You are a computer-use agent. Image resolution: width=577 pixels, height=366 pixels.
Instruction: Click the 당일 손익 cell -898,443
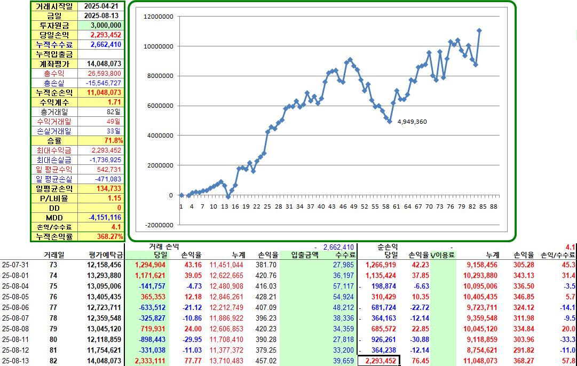pyautogui.click(x=152, y=339)
